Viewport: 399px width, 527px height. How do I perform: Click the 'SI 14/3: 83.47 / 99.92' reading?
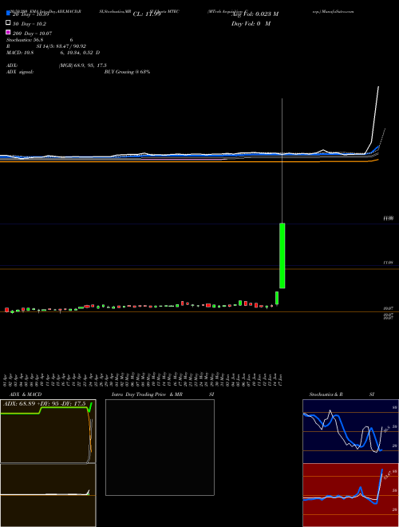pos(61,46)
